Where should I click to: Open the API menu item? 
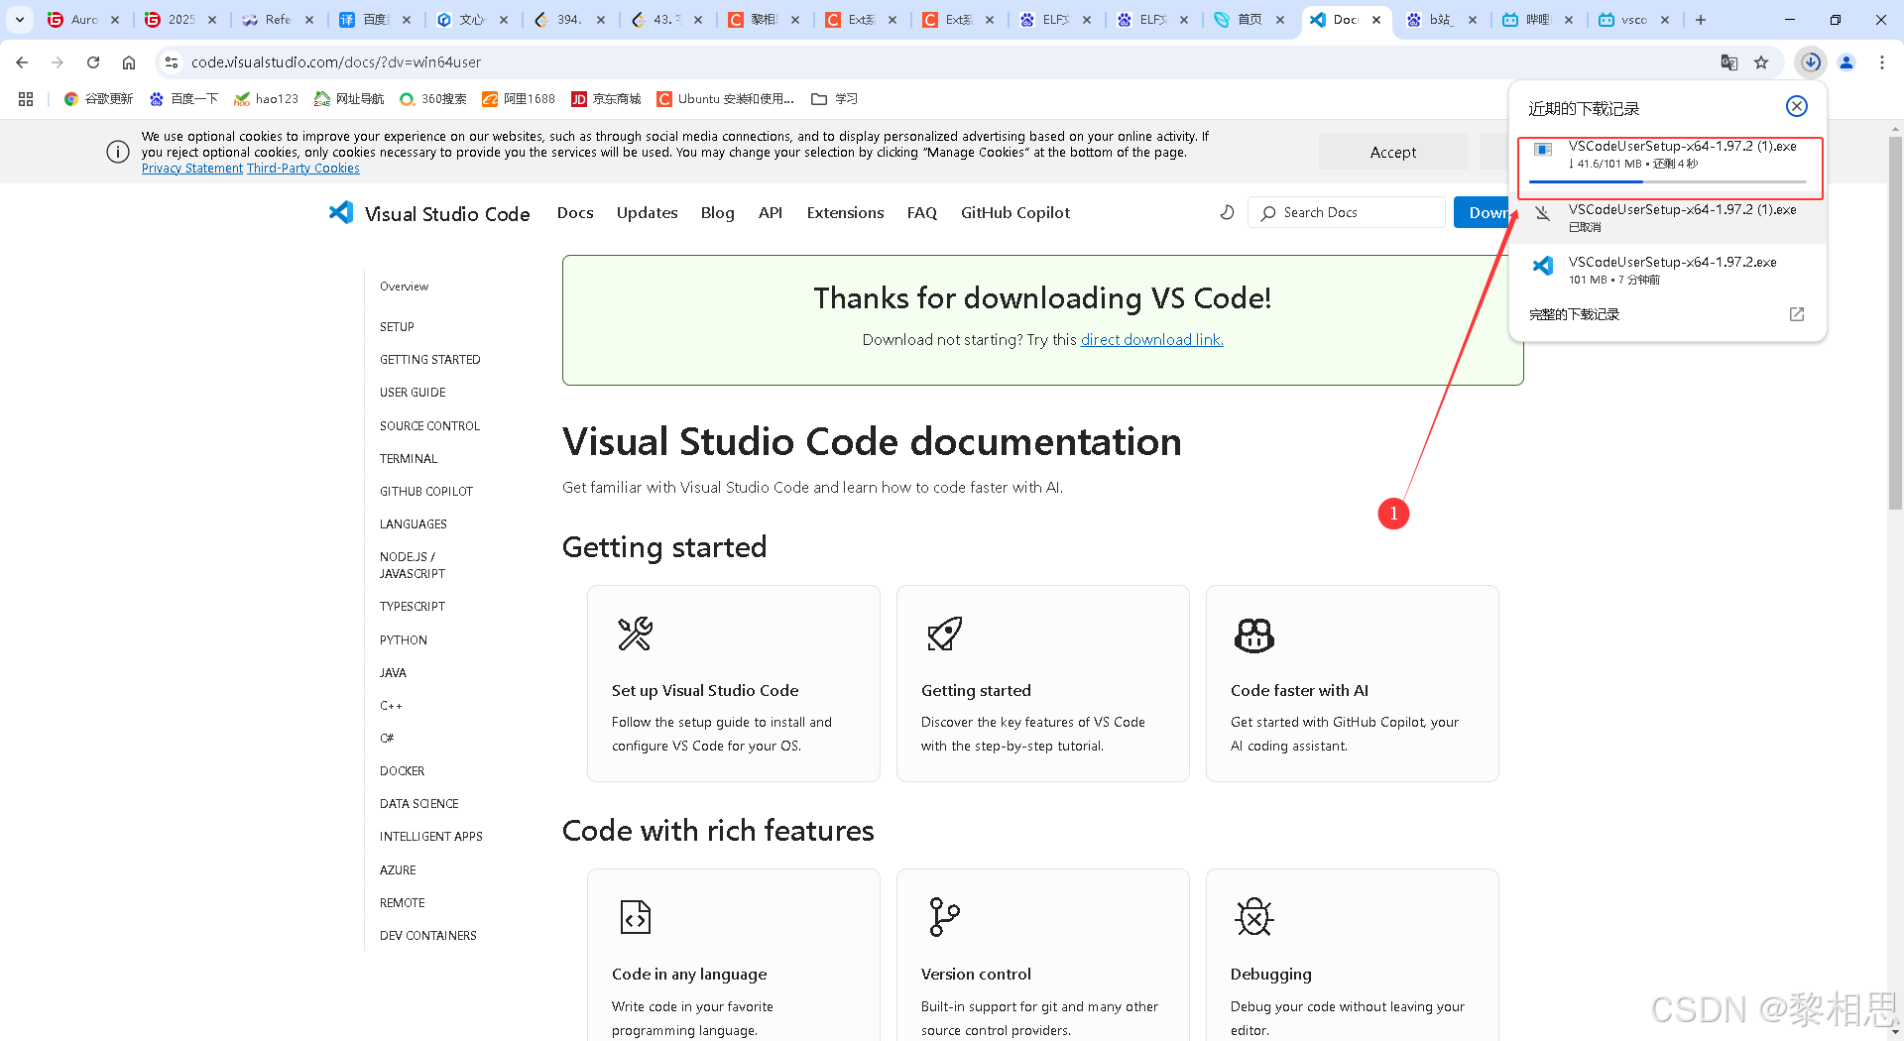pos(771,212)
